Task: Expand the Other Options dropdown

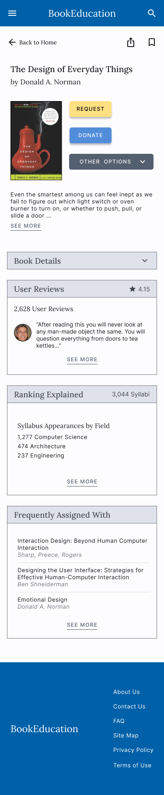Action: click(111, 162)
